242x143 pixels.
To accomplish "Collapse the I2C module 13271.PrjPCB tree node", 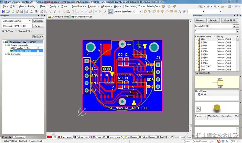I will tap(4, 42).
